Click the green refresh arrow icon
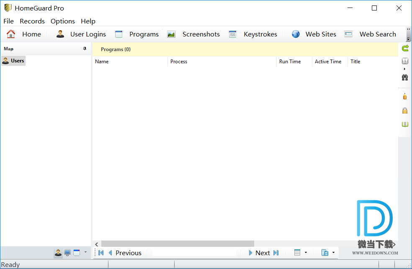Screen dimensions: 412x269 click(x=405, y=48)
